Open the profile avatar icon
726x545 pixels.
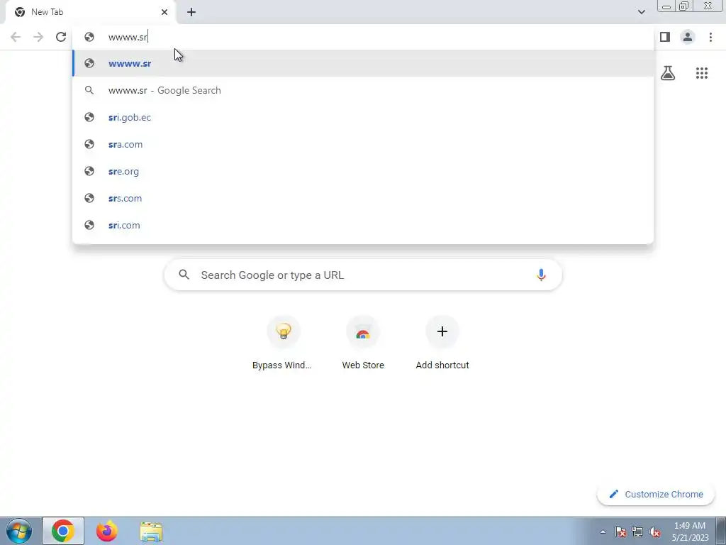(688, 37)
